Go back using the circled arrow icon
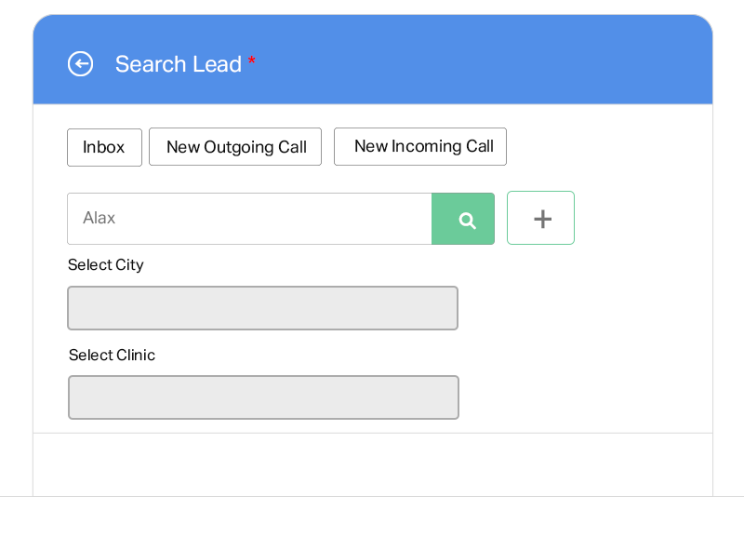This screenshot has height=551, width=744. tap(80, 63)
